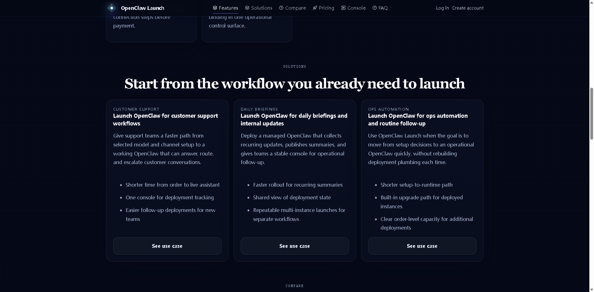Click See use case under daily briefings card

(295, 246)
